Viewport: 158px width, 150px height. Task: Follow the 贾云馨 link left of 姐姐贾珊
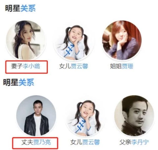coord(80,66)
